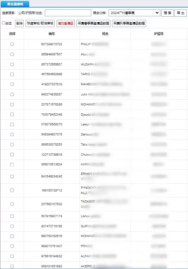
Task: Expand the 2024广州春季展 selector arrow
Action: click(x=157, y=13)
